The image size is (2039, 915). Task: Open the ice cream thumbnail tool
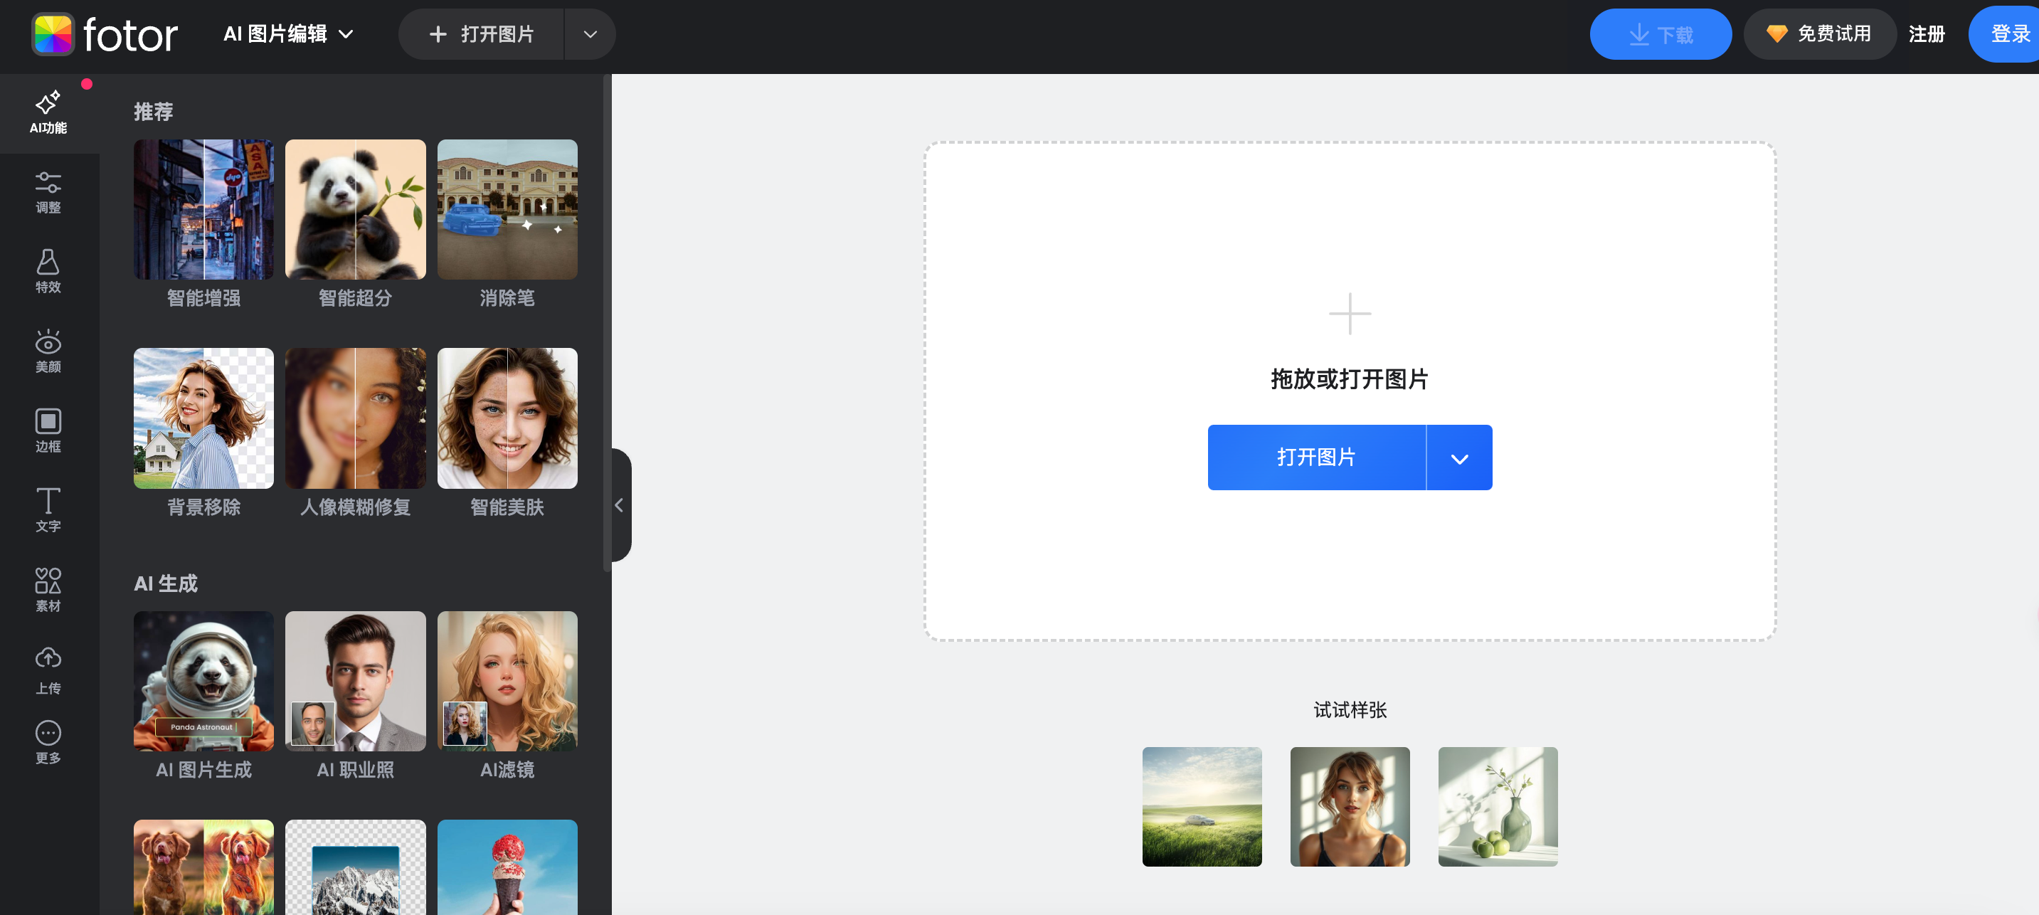pyautogui.click(x=507, y=867)
